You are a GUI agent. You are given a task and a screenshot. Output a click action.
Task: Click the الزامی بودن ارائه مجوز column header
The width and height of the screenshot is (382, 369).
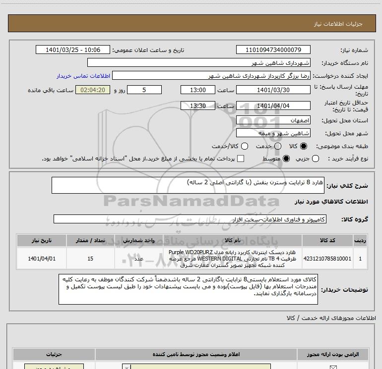(333, 354)
